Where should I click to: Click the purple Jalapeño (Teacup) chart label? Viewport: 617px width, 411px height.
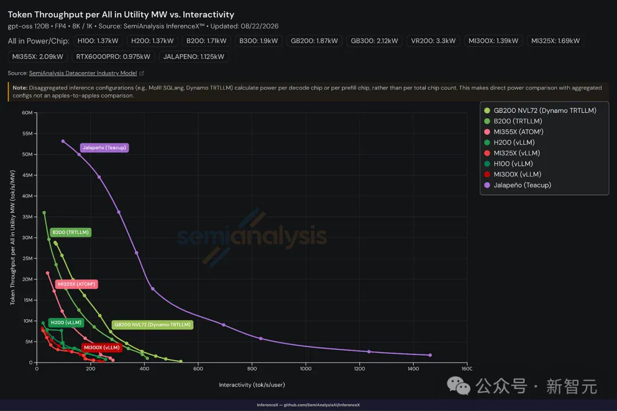105,147
